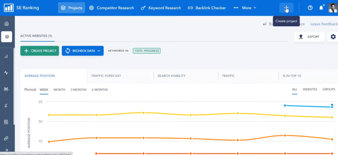Open the notifications bell
The image size is (338, 155).
(321, 8)
